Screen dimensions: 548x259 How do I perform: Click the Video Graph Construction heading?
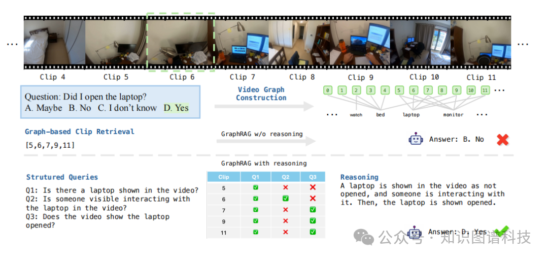pyautogui.click(x=261, y=94)
